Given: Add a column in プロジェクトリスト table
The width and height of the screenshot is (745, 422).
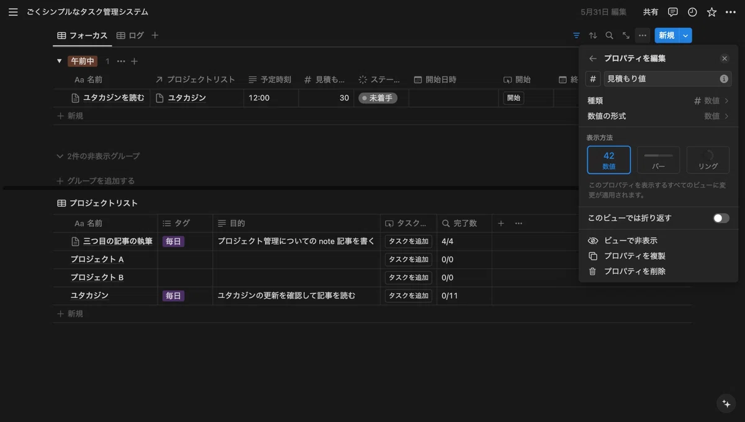Looking at the screenshot, I should click(x=501, y=223).
